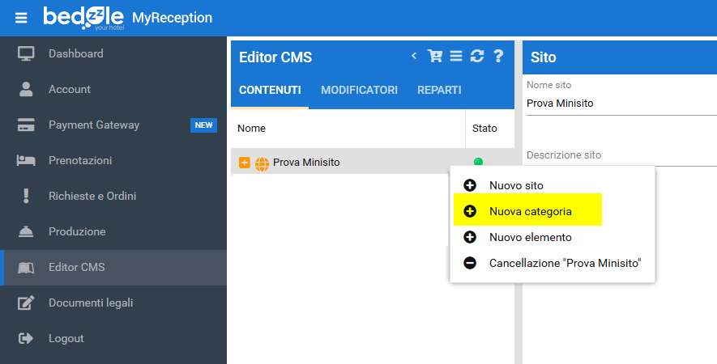717x364 pixels.
Task: Open the hamburger menu icon
Action: click(x=22, y=17)
